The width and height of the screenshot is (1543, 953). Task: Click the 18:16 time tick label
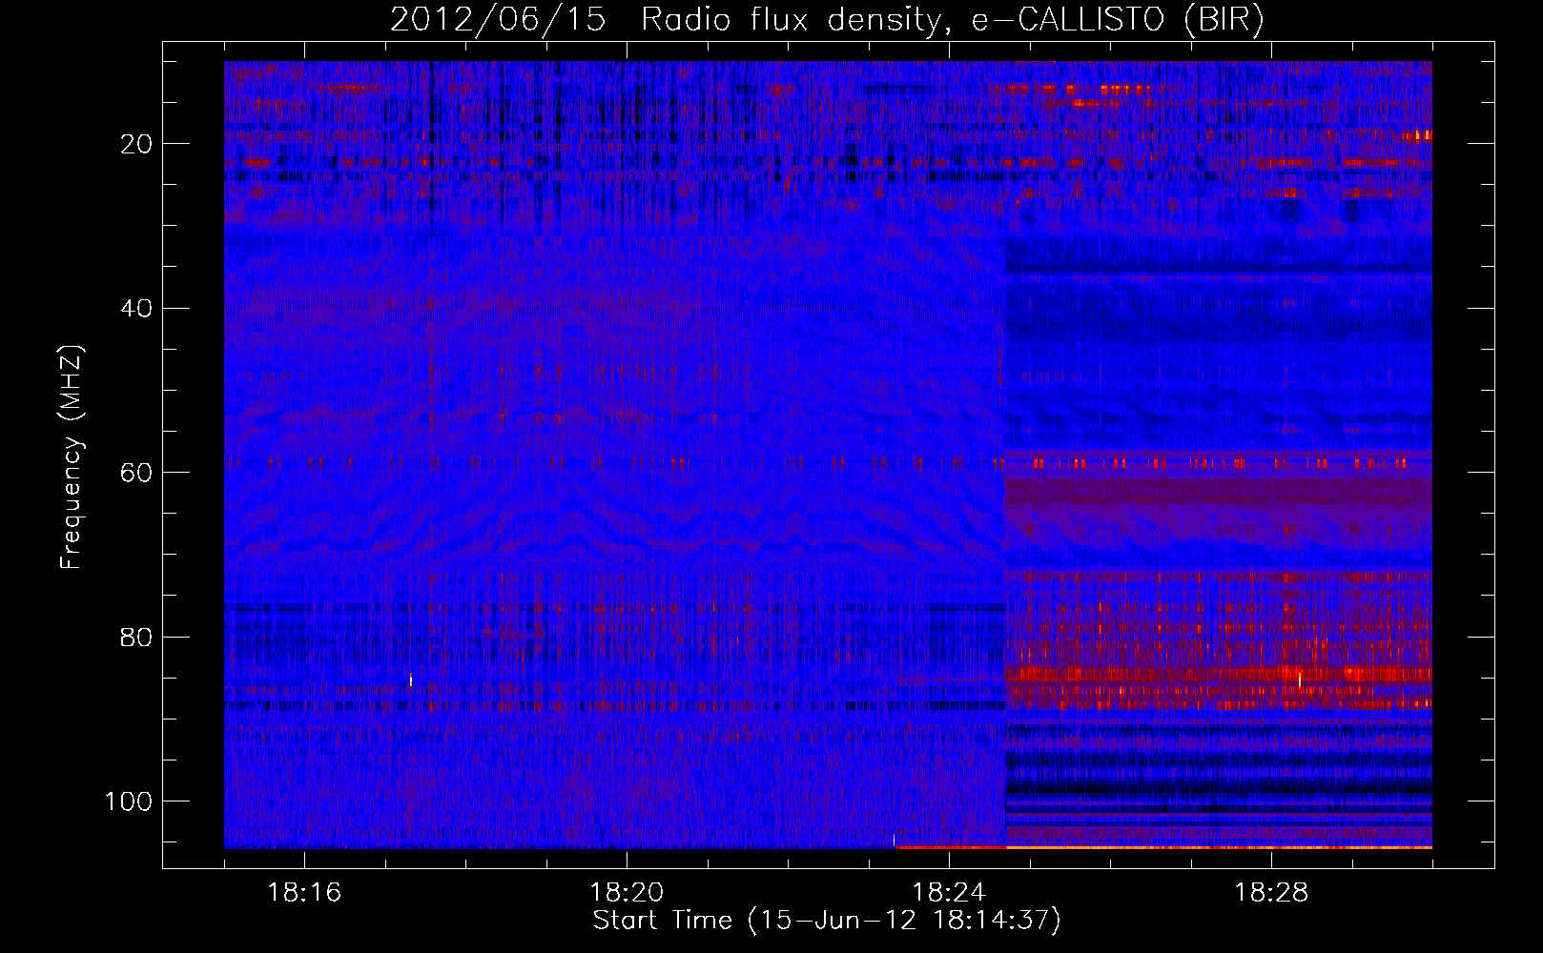pos(304,893)
